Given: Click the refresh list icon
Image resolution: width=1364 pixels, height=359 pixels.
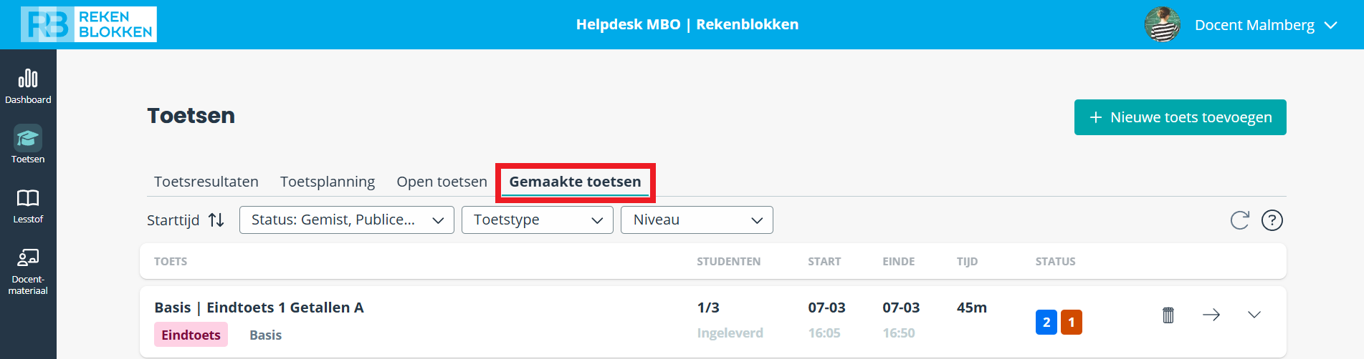Looking at the screenshot, I should (x=1239, y=220).
